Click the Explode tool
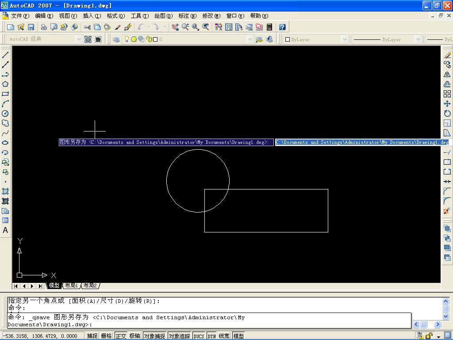This screenshot has height=340, width=453. coord(447,211)
